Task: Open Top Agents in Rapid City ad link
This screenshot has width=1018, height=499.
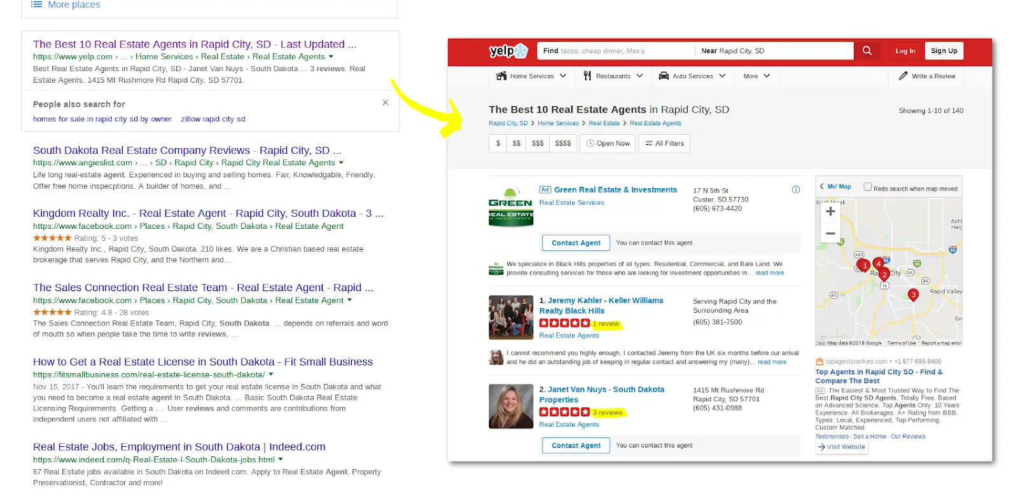Action: click(x=879, y=376)
